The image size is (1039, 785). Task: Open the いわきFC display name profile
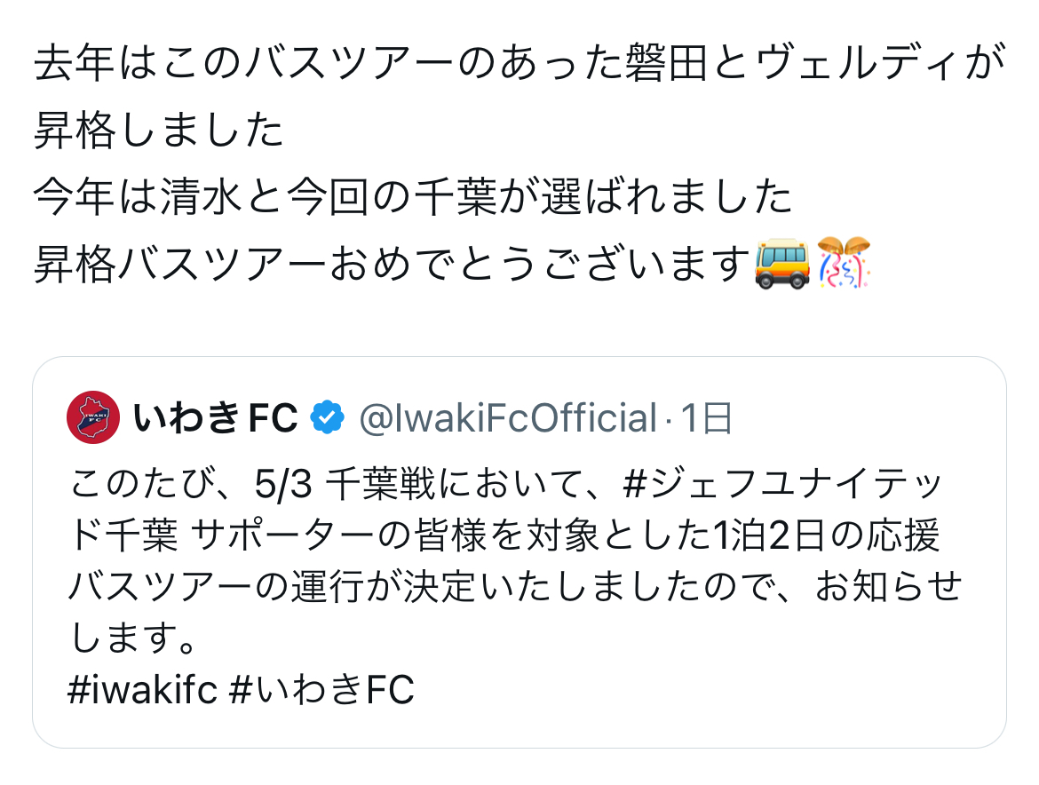point(216,418)
